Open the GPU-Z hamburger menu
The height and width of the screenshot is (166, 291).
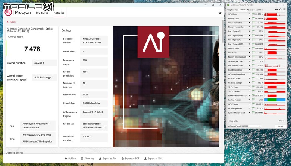tap(284, 10)
